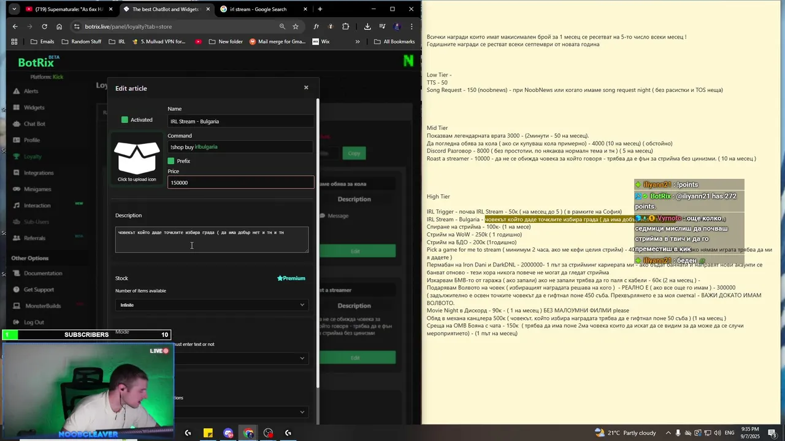Click the volume speaker tray icon
This screenshot has height=441, width=785.
[716, 433]
